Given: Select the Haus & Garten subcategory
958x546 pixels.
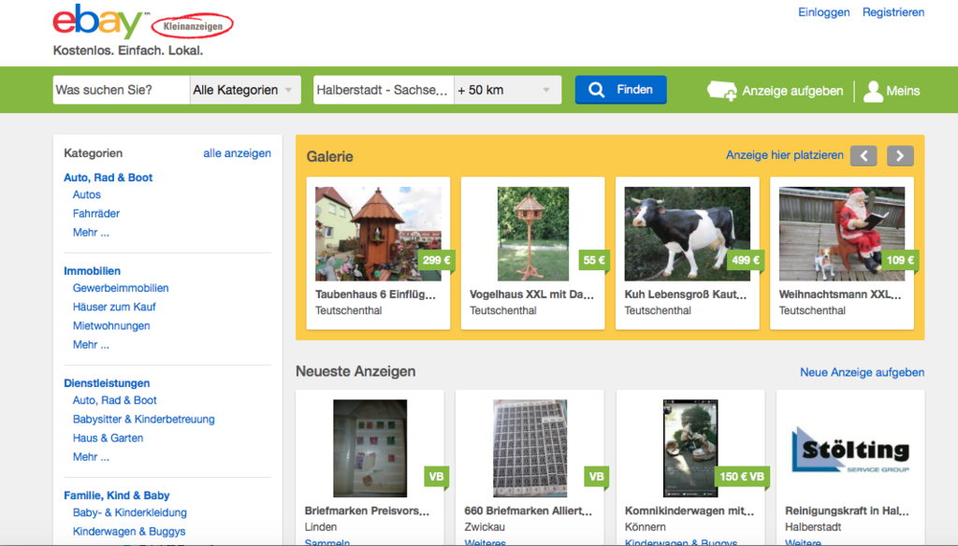Looking at the screenshot, I should coord(109,438).
